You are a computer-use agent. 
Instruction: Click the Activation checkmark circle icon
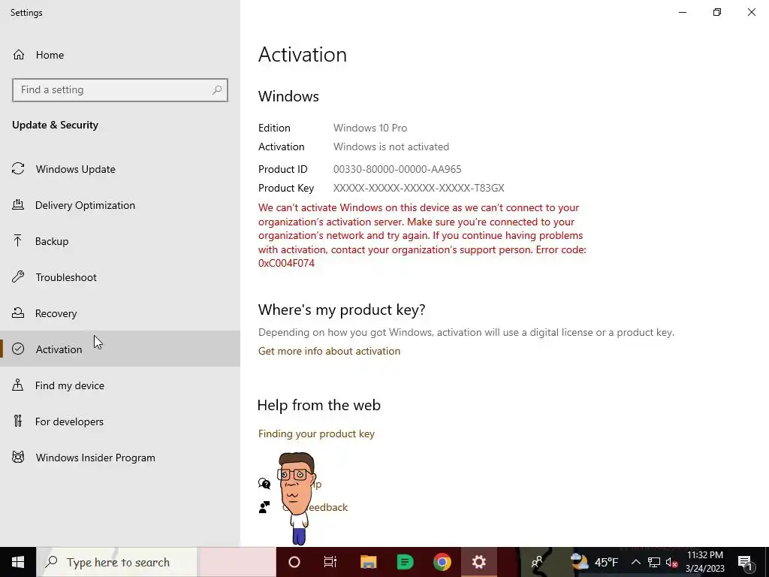tap(18, 349)
